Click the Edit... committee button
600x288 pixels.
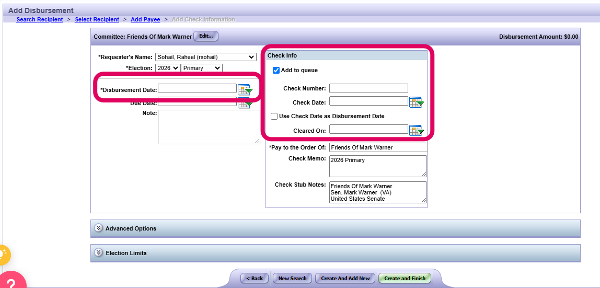(206, 36)
